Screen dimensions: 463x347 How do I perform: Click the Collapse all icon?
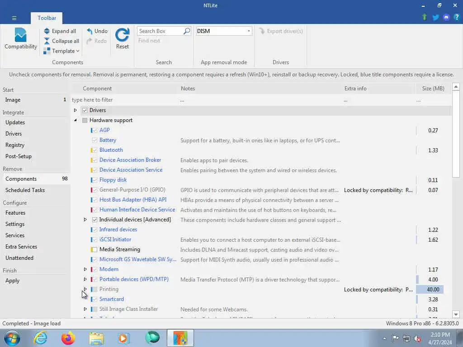point(47,41)
